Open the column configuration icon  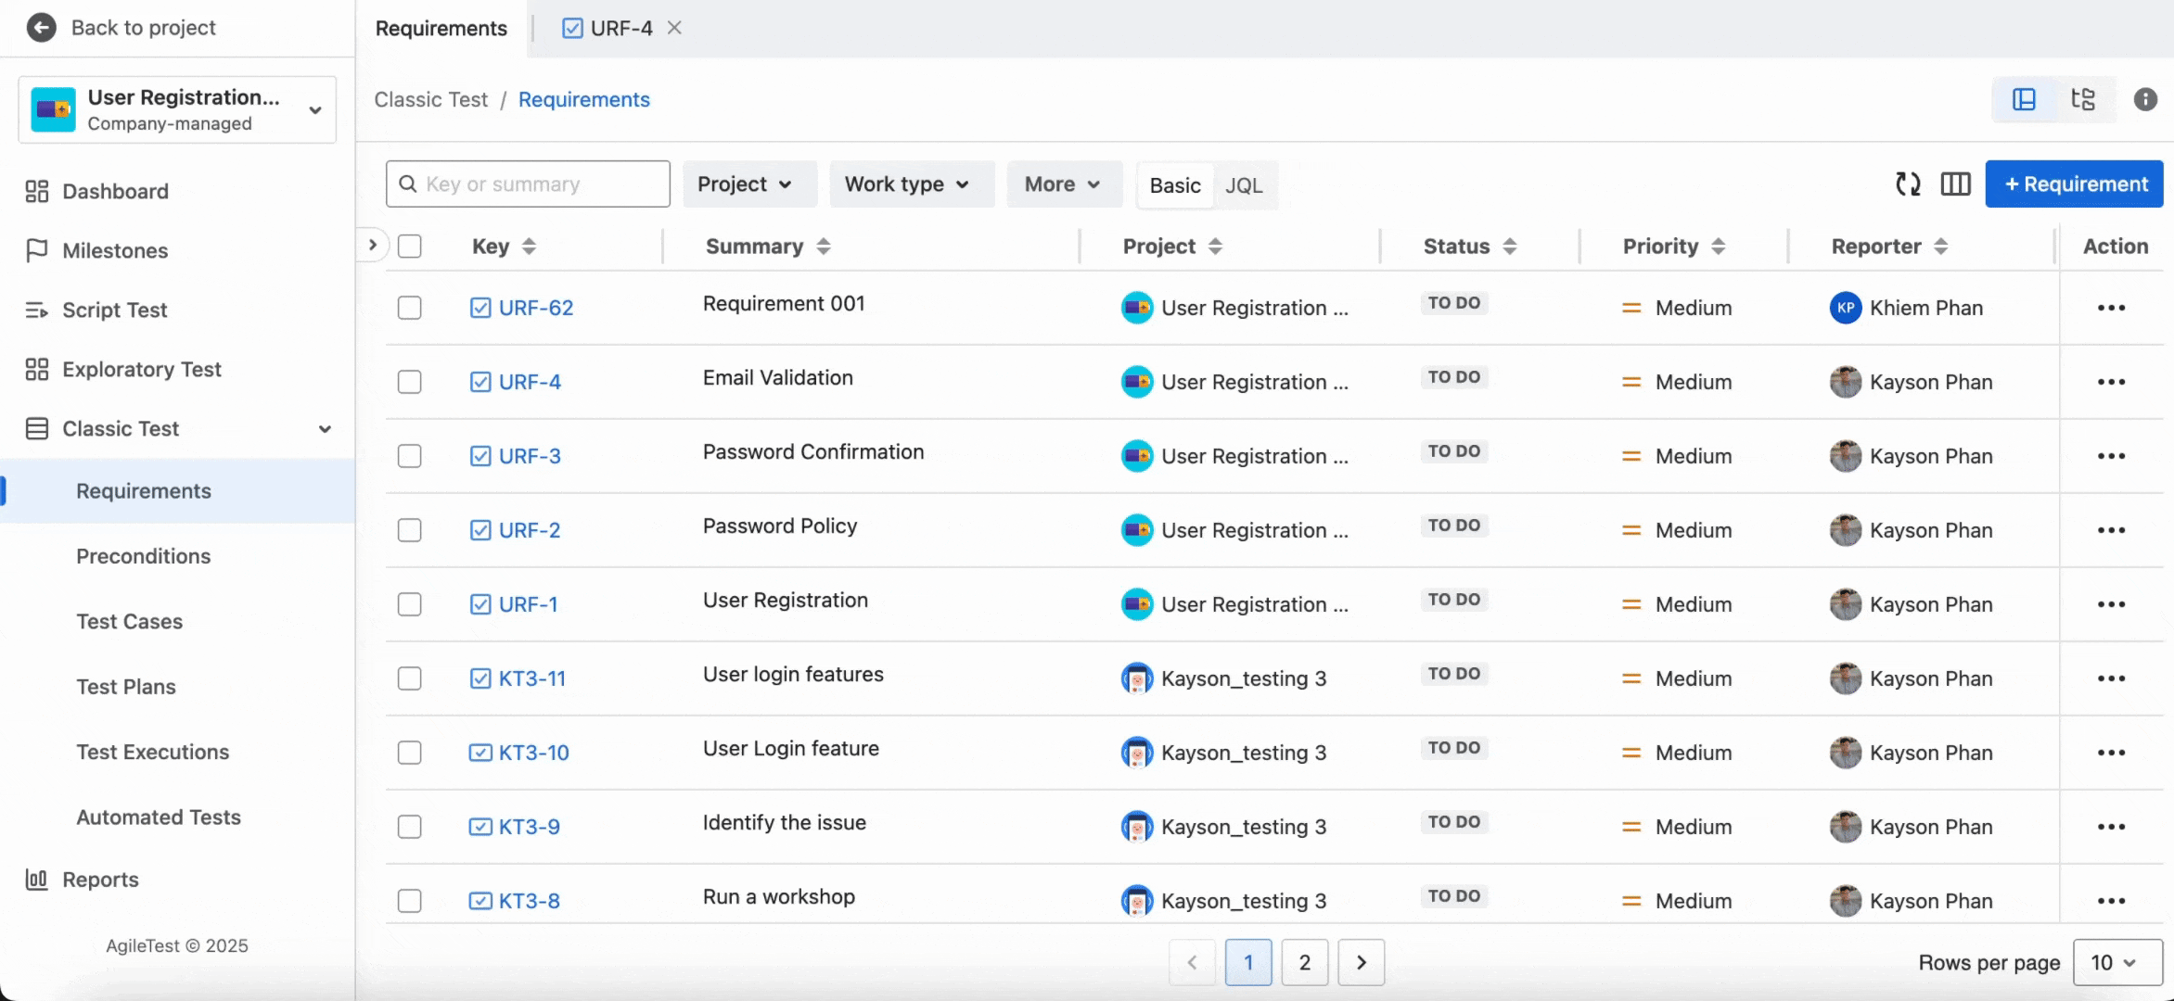pyautogui.click(x=1955, y=184)
